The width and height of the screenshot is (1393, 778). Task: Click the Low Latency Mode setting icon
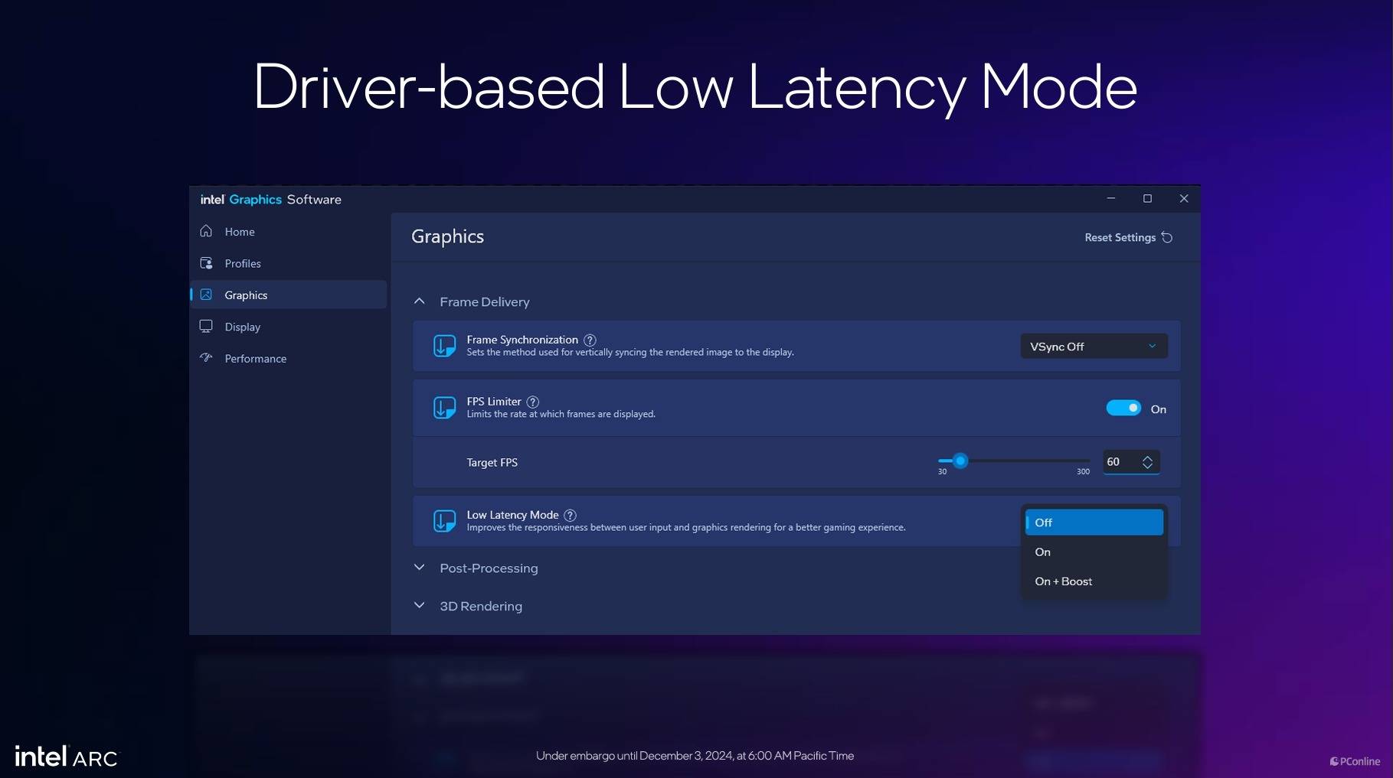(445, 521)
